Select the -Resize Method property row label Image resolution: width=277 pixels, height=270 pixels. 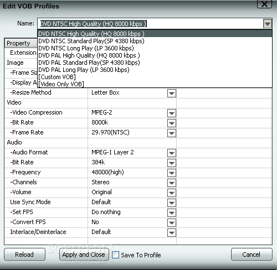click(x=30, y=92)
